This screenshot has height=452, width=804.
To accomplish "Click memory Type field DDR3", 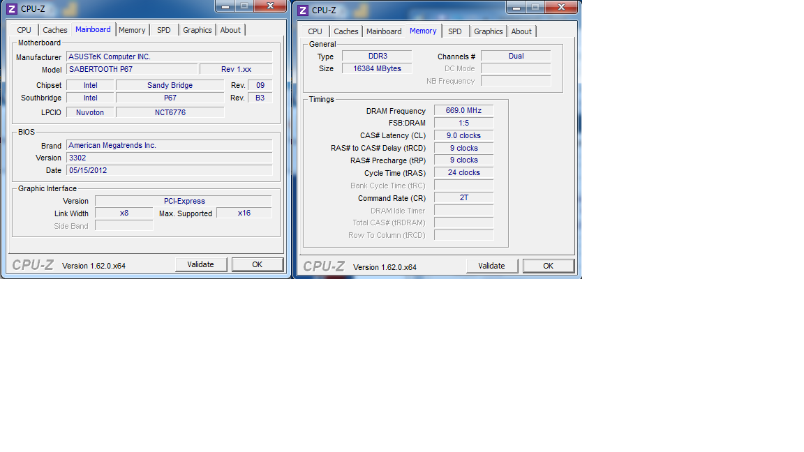I will [x=378, y=56].
